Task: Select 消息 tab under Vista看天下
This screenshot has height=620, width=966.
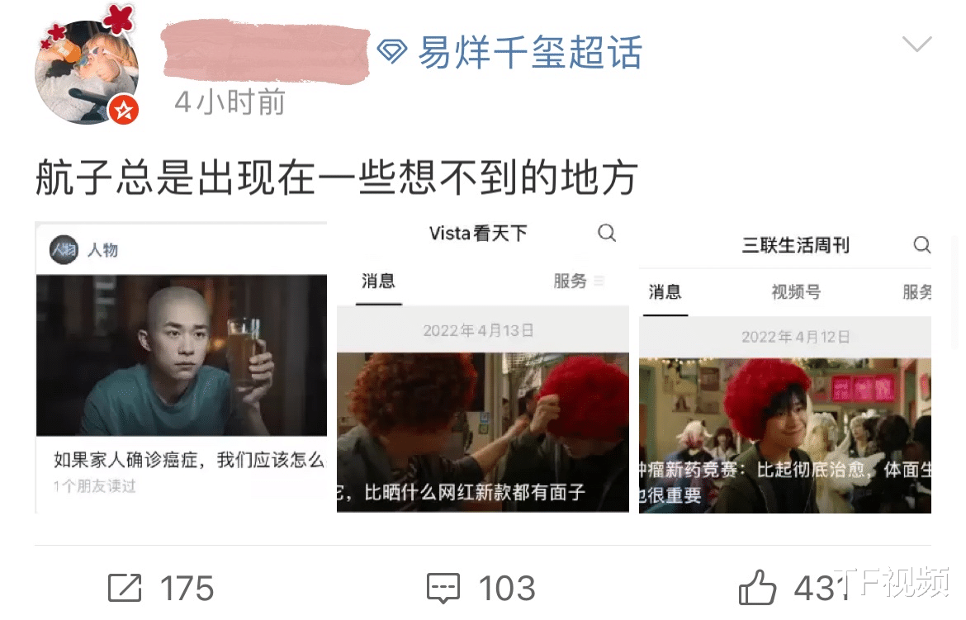Action: (378, 282)
